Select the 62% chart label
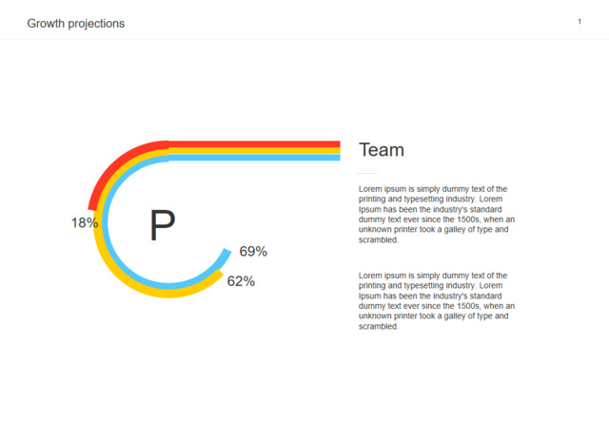 pyautogui.click(x=241, y=281)
